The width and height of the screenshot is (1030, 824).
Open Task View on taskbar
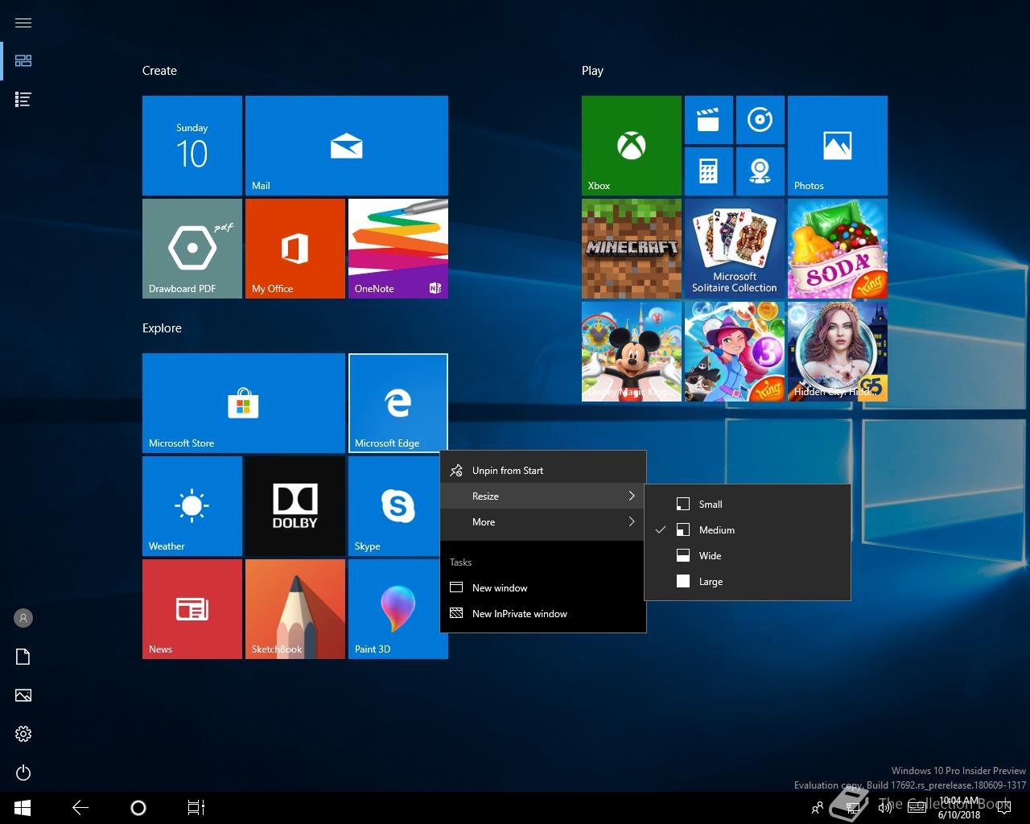tap(196, 808)
